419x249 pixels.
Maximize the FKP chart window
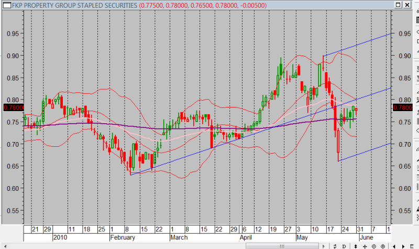[398, 5]
